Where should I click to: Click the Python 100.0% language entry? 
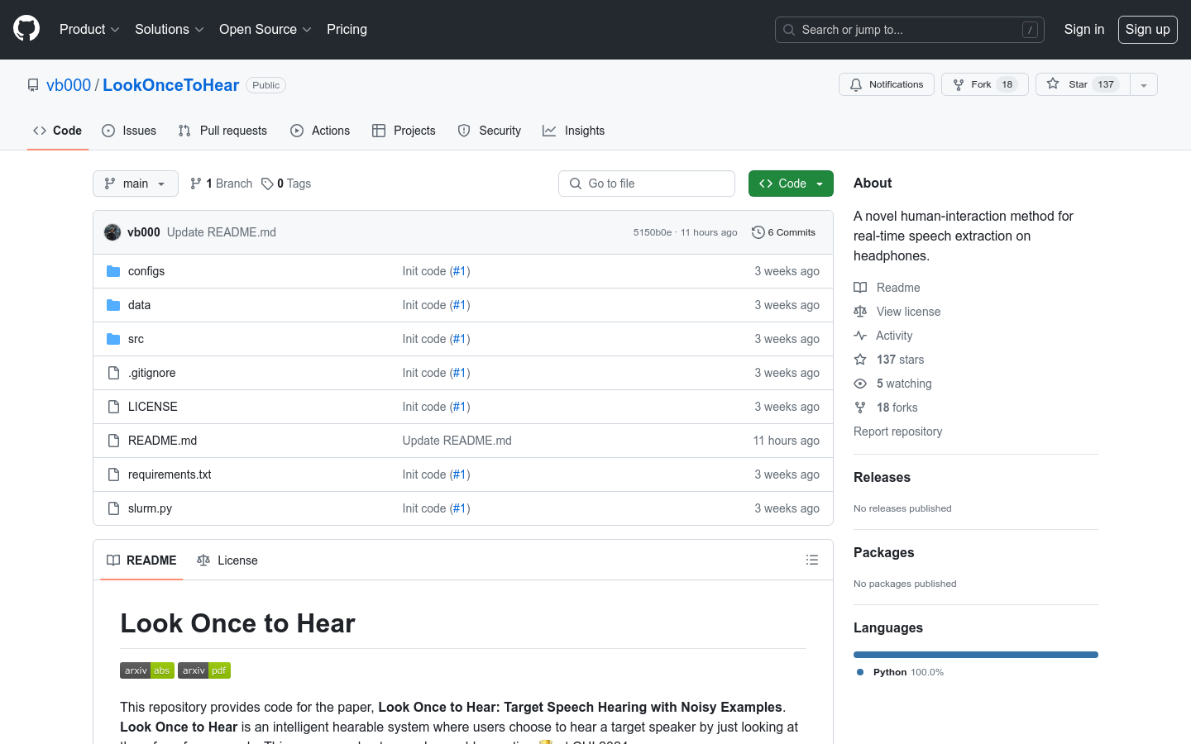[x=901, y=672]
